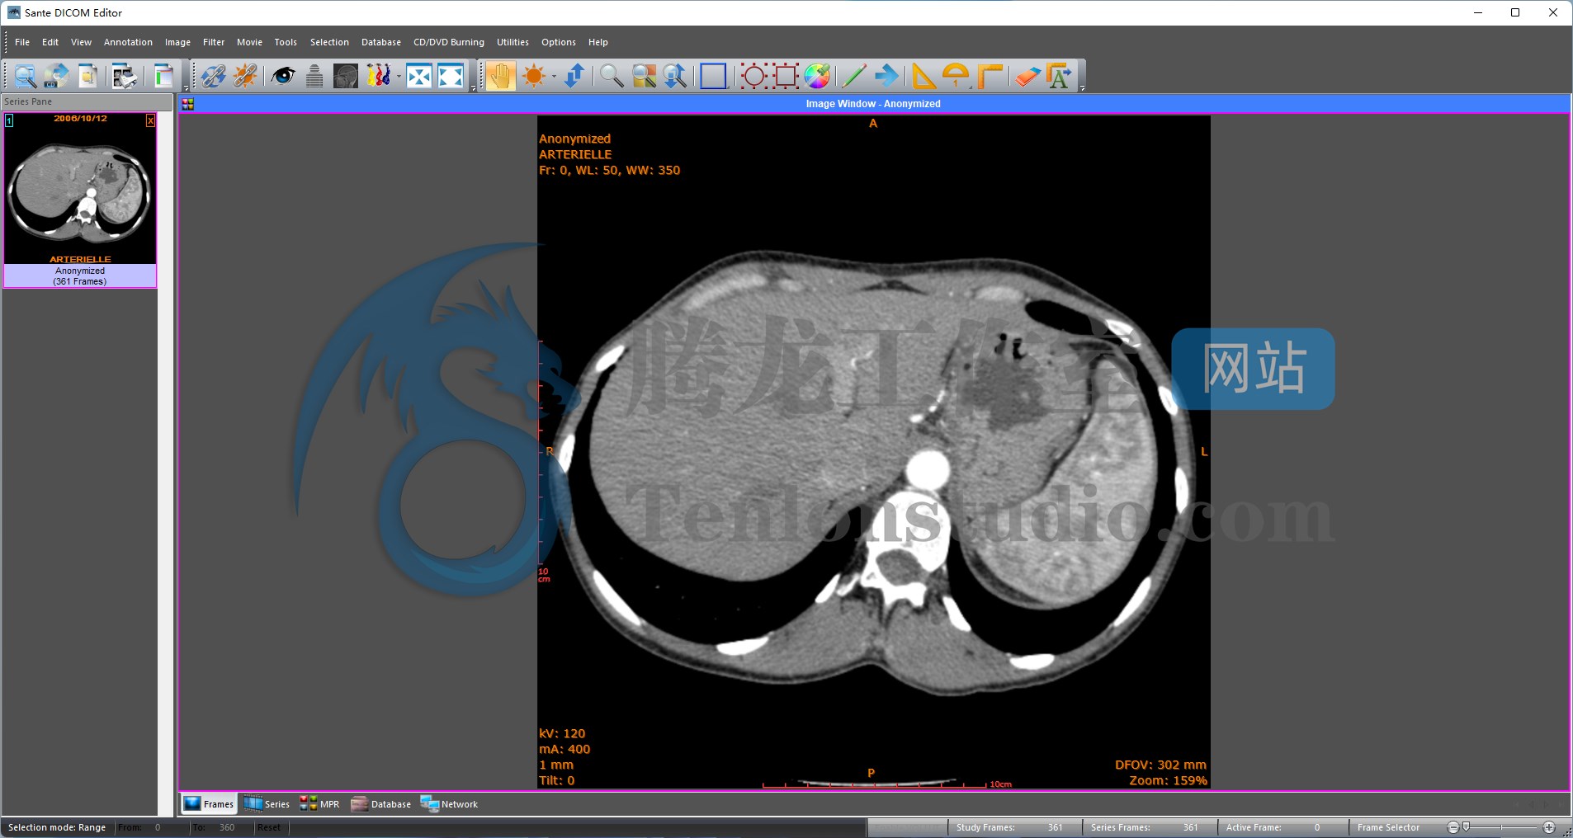
Task: Open the Utilities menu
Action: pos(513,42)
